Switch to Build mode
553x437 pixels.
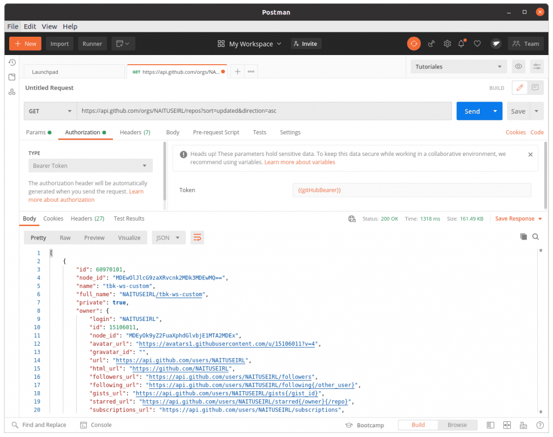point(419,425)
